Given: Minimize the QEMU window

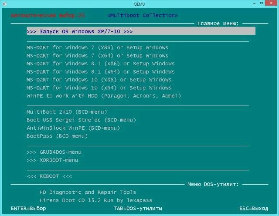Looking at the screenshot, I should (x=255, y=3).
